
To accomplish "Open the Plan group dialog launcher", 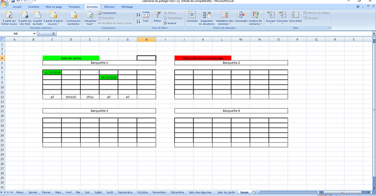I will pos(329,28).
